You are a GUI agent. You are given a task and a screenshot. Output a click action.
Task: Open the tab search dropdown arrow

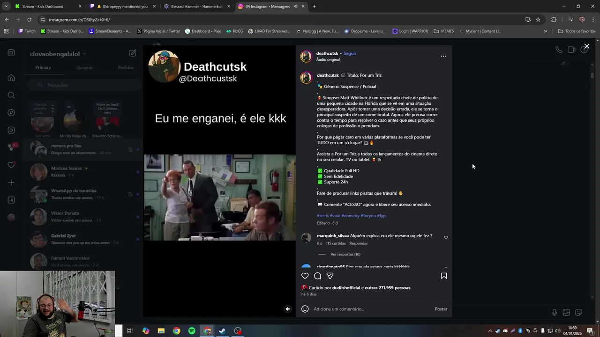coord(6,7)
